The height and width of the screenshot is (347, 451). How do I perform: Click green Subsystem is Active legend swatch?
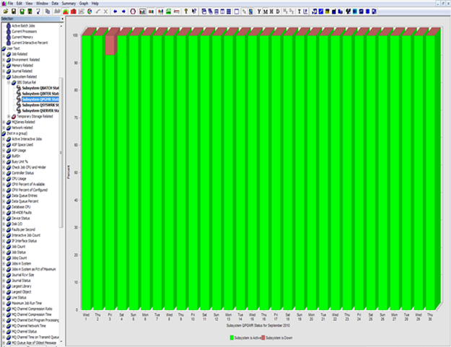pos(232,338)
